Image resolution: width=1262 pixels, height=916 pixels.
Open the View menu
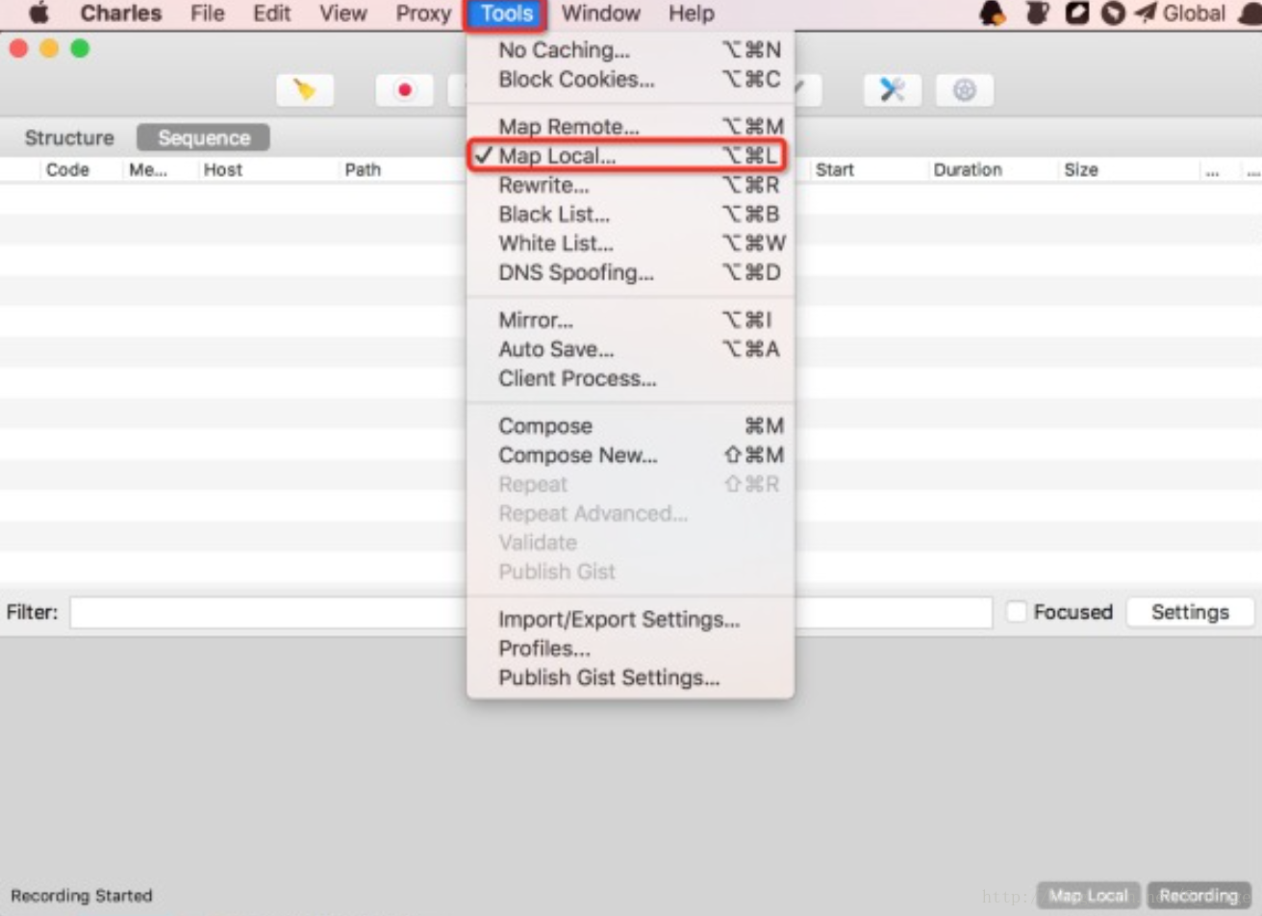point(343,13)
